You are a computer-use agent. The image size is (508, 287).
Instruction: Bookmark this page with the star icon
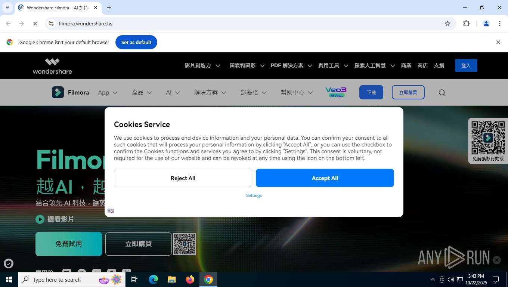447,24
